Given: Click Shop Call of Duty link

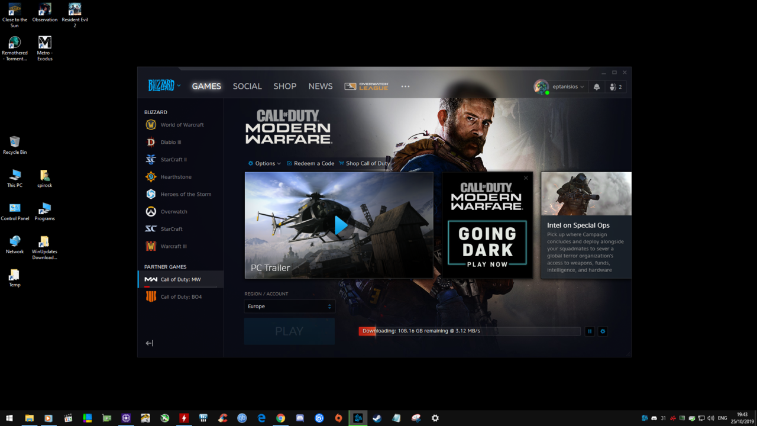Looking at the screenshot, I should (364, 163).
